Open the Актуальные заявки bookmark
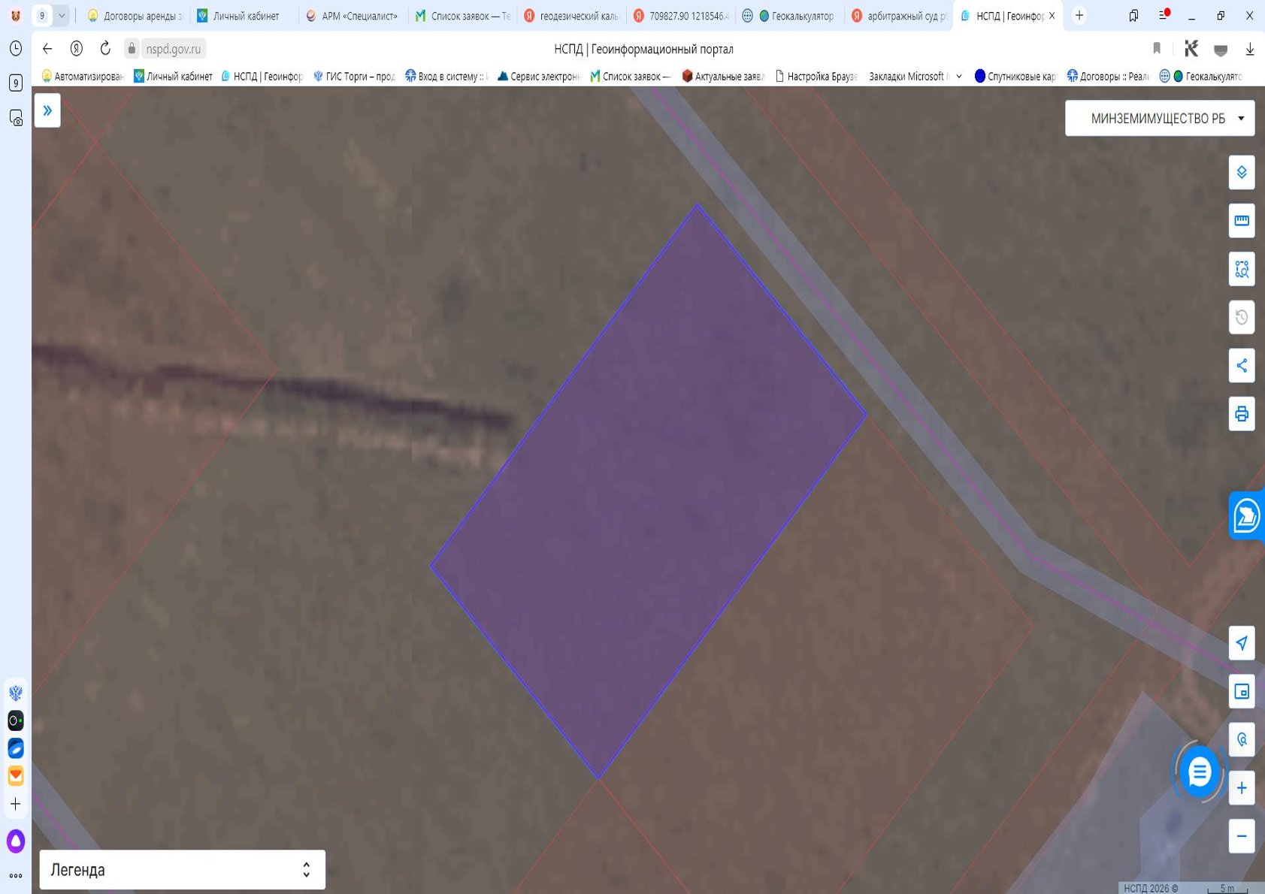This screenshot has width=1265, height=894. [x=723, y=76]
